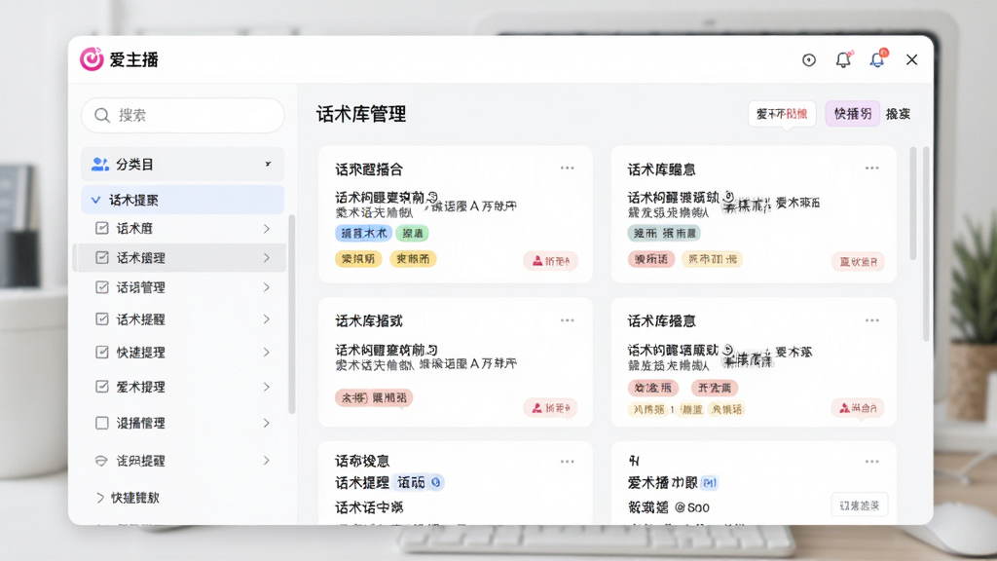Click the sidebar vertical scrollbar
The width and height of the screenshot is (997, 561).
pos(292,315)
